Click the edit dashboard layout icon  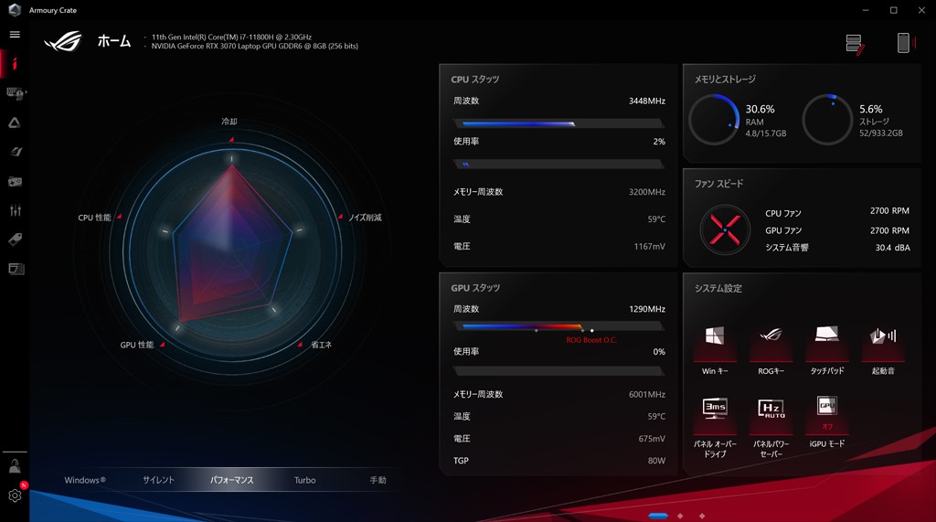[x=855, y=44]
